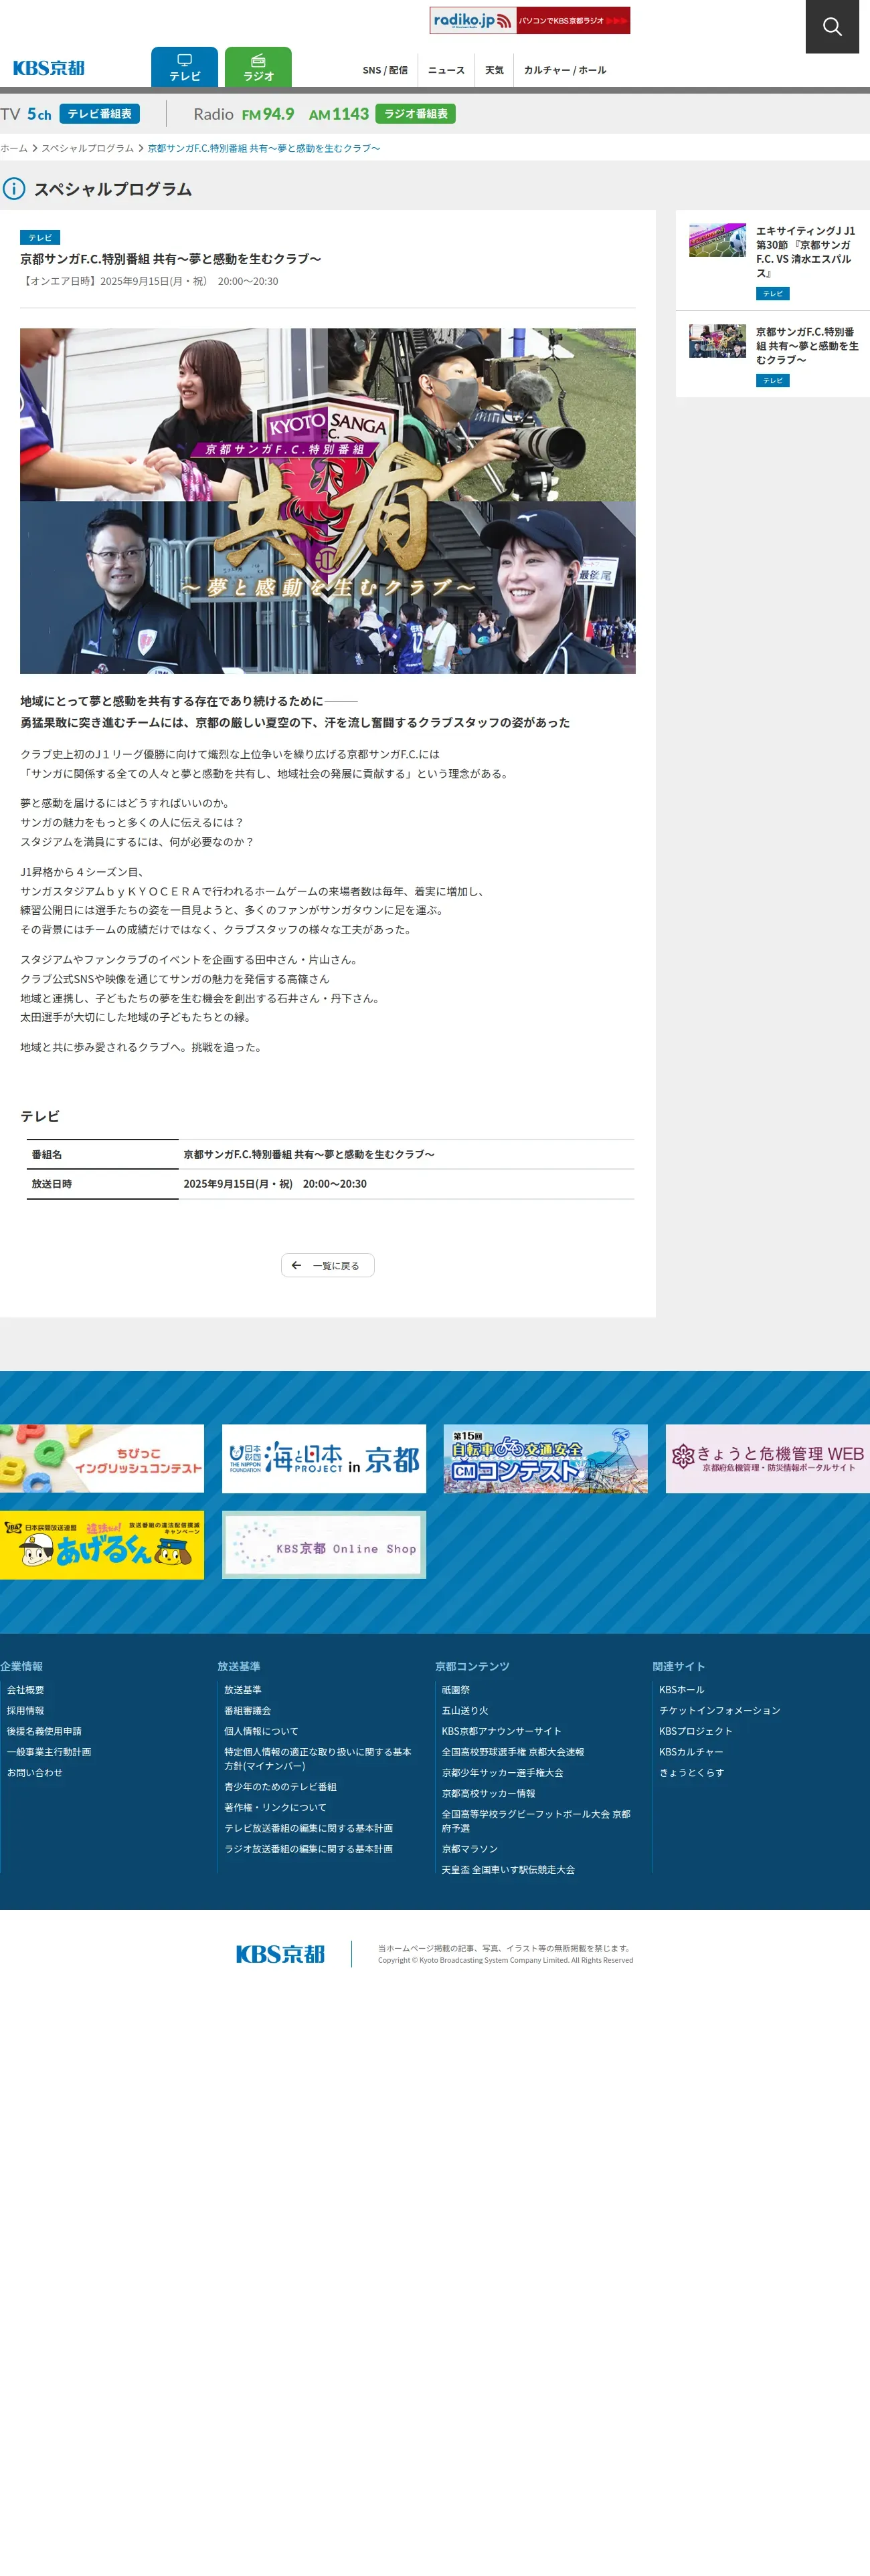
Task: Open 後援名義使用申請 footer link
Action: point(44,1731)
